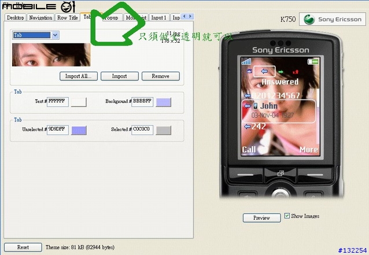The image size is (369, 255).
Task: Click the Answered heading on phone screen
Action: pos(280,82)
